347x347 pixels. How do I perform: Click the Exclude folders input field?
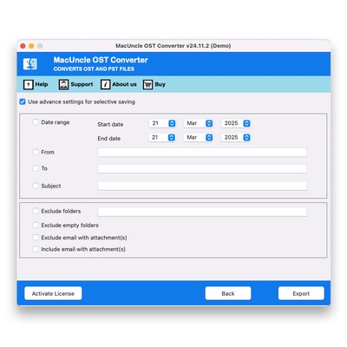click(202, 212)
